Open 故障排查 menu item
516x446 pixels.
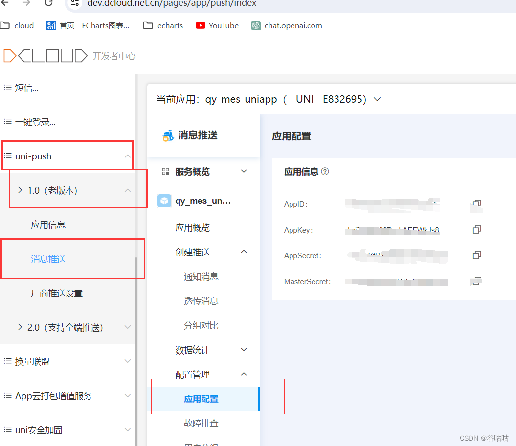(x=201, y=424)
